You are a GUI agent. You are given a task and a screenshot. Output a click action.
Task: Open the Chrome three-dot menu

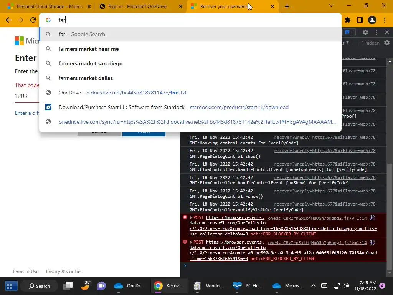point(385,20)
